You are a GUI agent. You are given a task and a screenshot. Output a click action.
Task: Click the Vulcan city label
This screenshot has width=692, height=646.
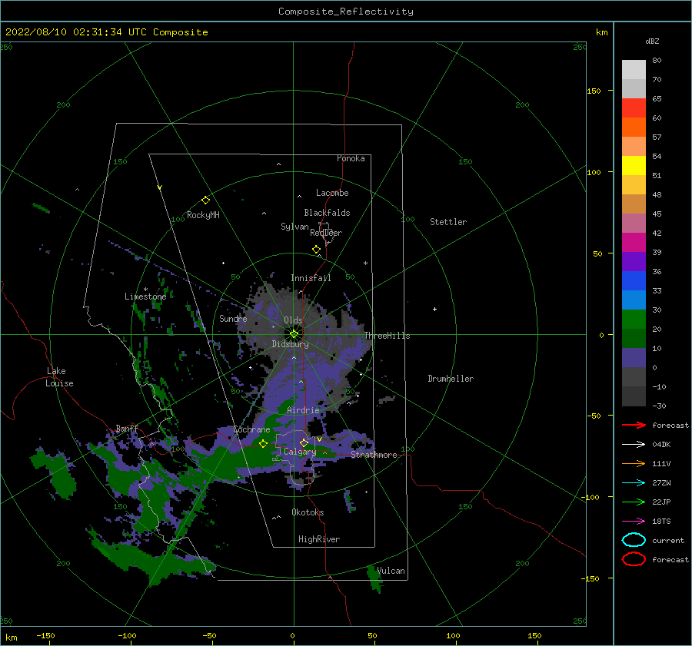391,571
